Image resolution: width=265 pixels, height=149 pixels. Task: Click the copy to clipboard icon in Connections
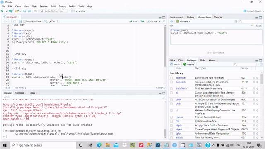(236, 22)
